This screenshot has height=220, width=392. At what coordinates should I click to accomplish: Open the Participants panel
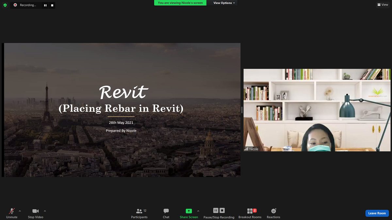[139, 213]
